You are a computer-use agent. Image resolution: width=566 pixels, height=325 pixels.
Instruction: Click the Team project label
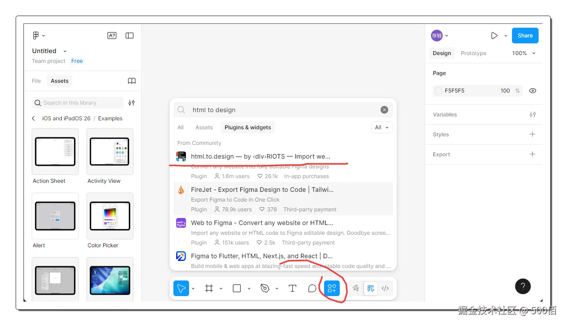49,61
